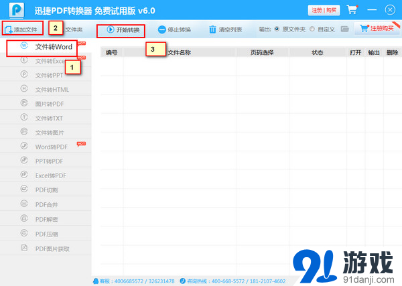Click the 注册 | 购买 title button
402x286 pixels.
point(324,10)
